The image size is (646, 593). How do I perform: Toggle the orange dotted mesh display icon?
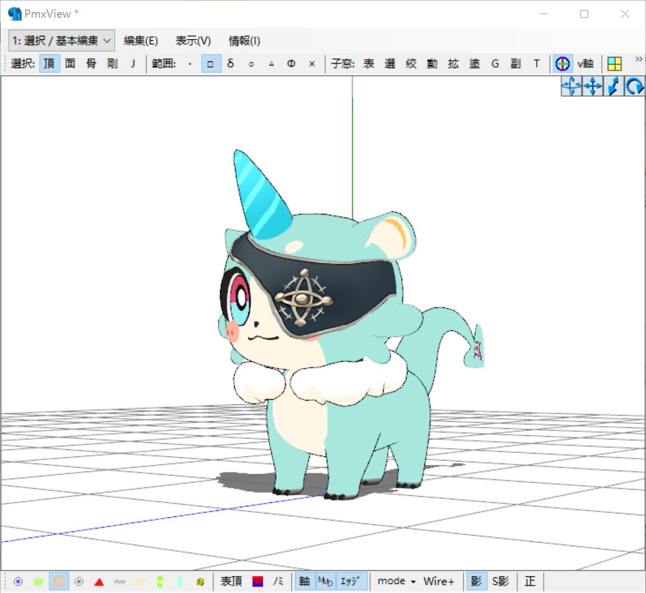click(x=59, y=582)
